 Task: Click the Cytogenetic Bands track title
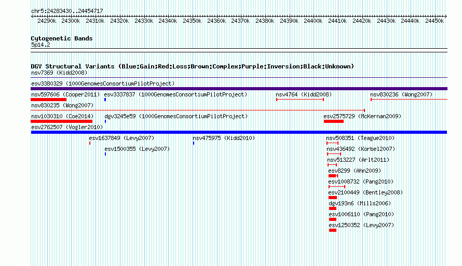pyautogui.click(x=62, y=38)
